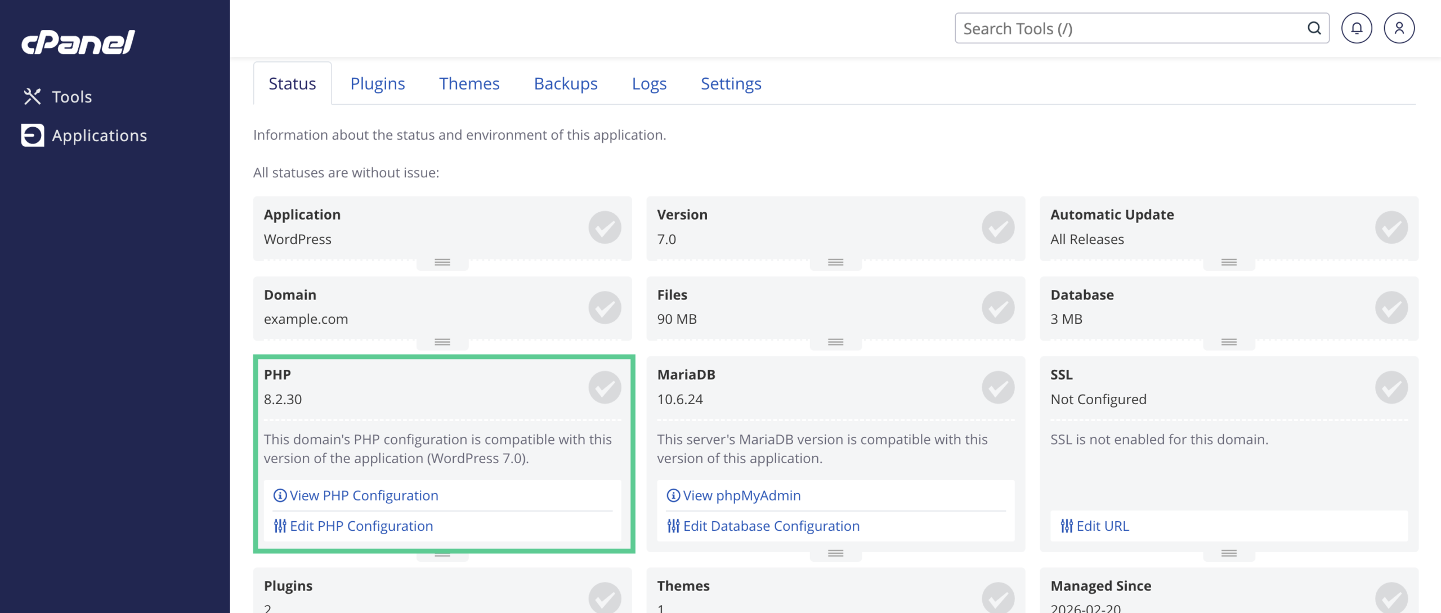Click the Plugins card heading

288,586
